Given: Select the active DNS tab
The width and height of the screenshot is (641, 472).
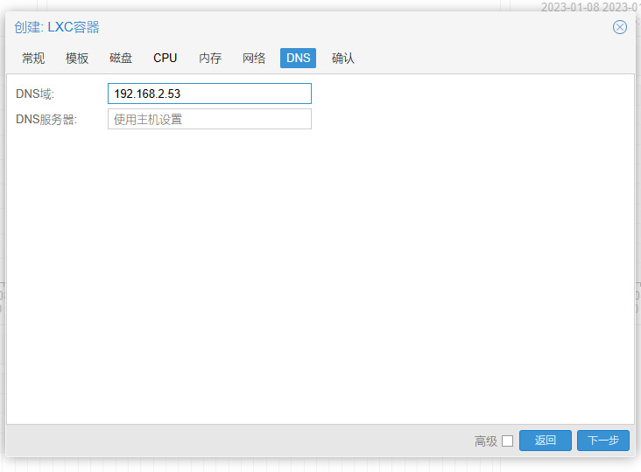Looking at the screenshot, I should [298, 58].
